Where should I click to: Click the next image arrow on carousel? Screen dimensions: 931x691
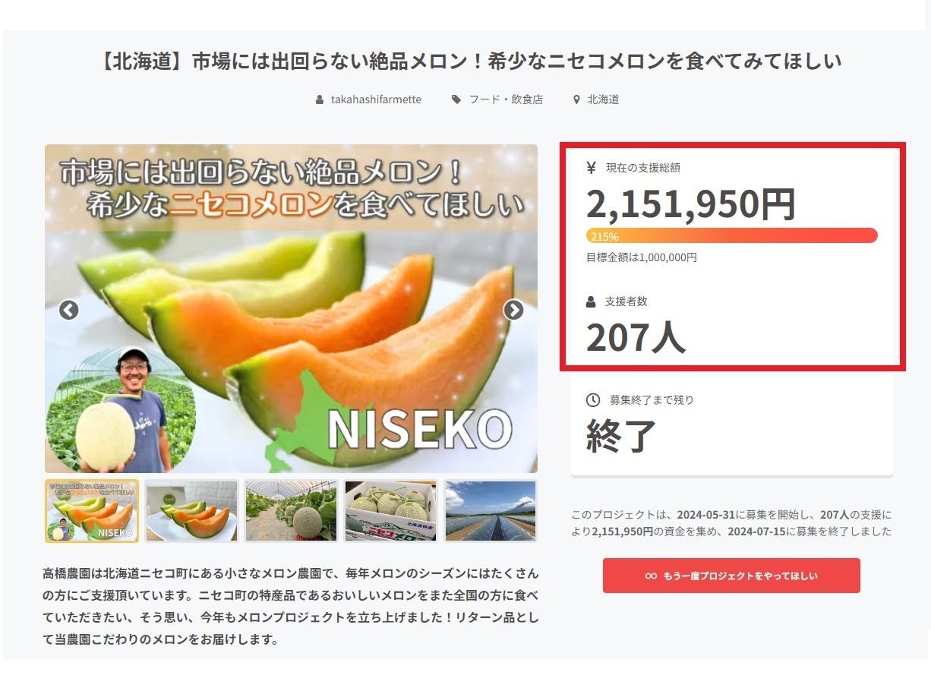click(x=514, y=310)
